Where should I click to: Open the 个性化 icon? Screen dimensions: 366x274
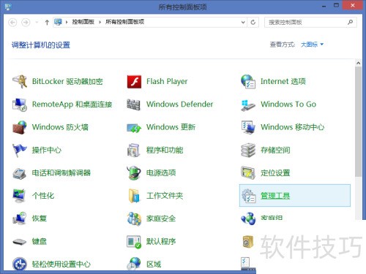tap(19, 196)
